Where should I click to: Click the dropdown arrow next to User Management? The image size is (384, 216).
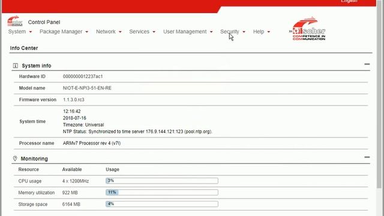(211, 32)
